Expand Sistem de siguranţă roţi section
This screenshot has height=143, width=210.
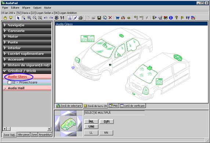[27, 65]
